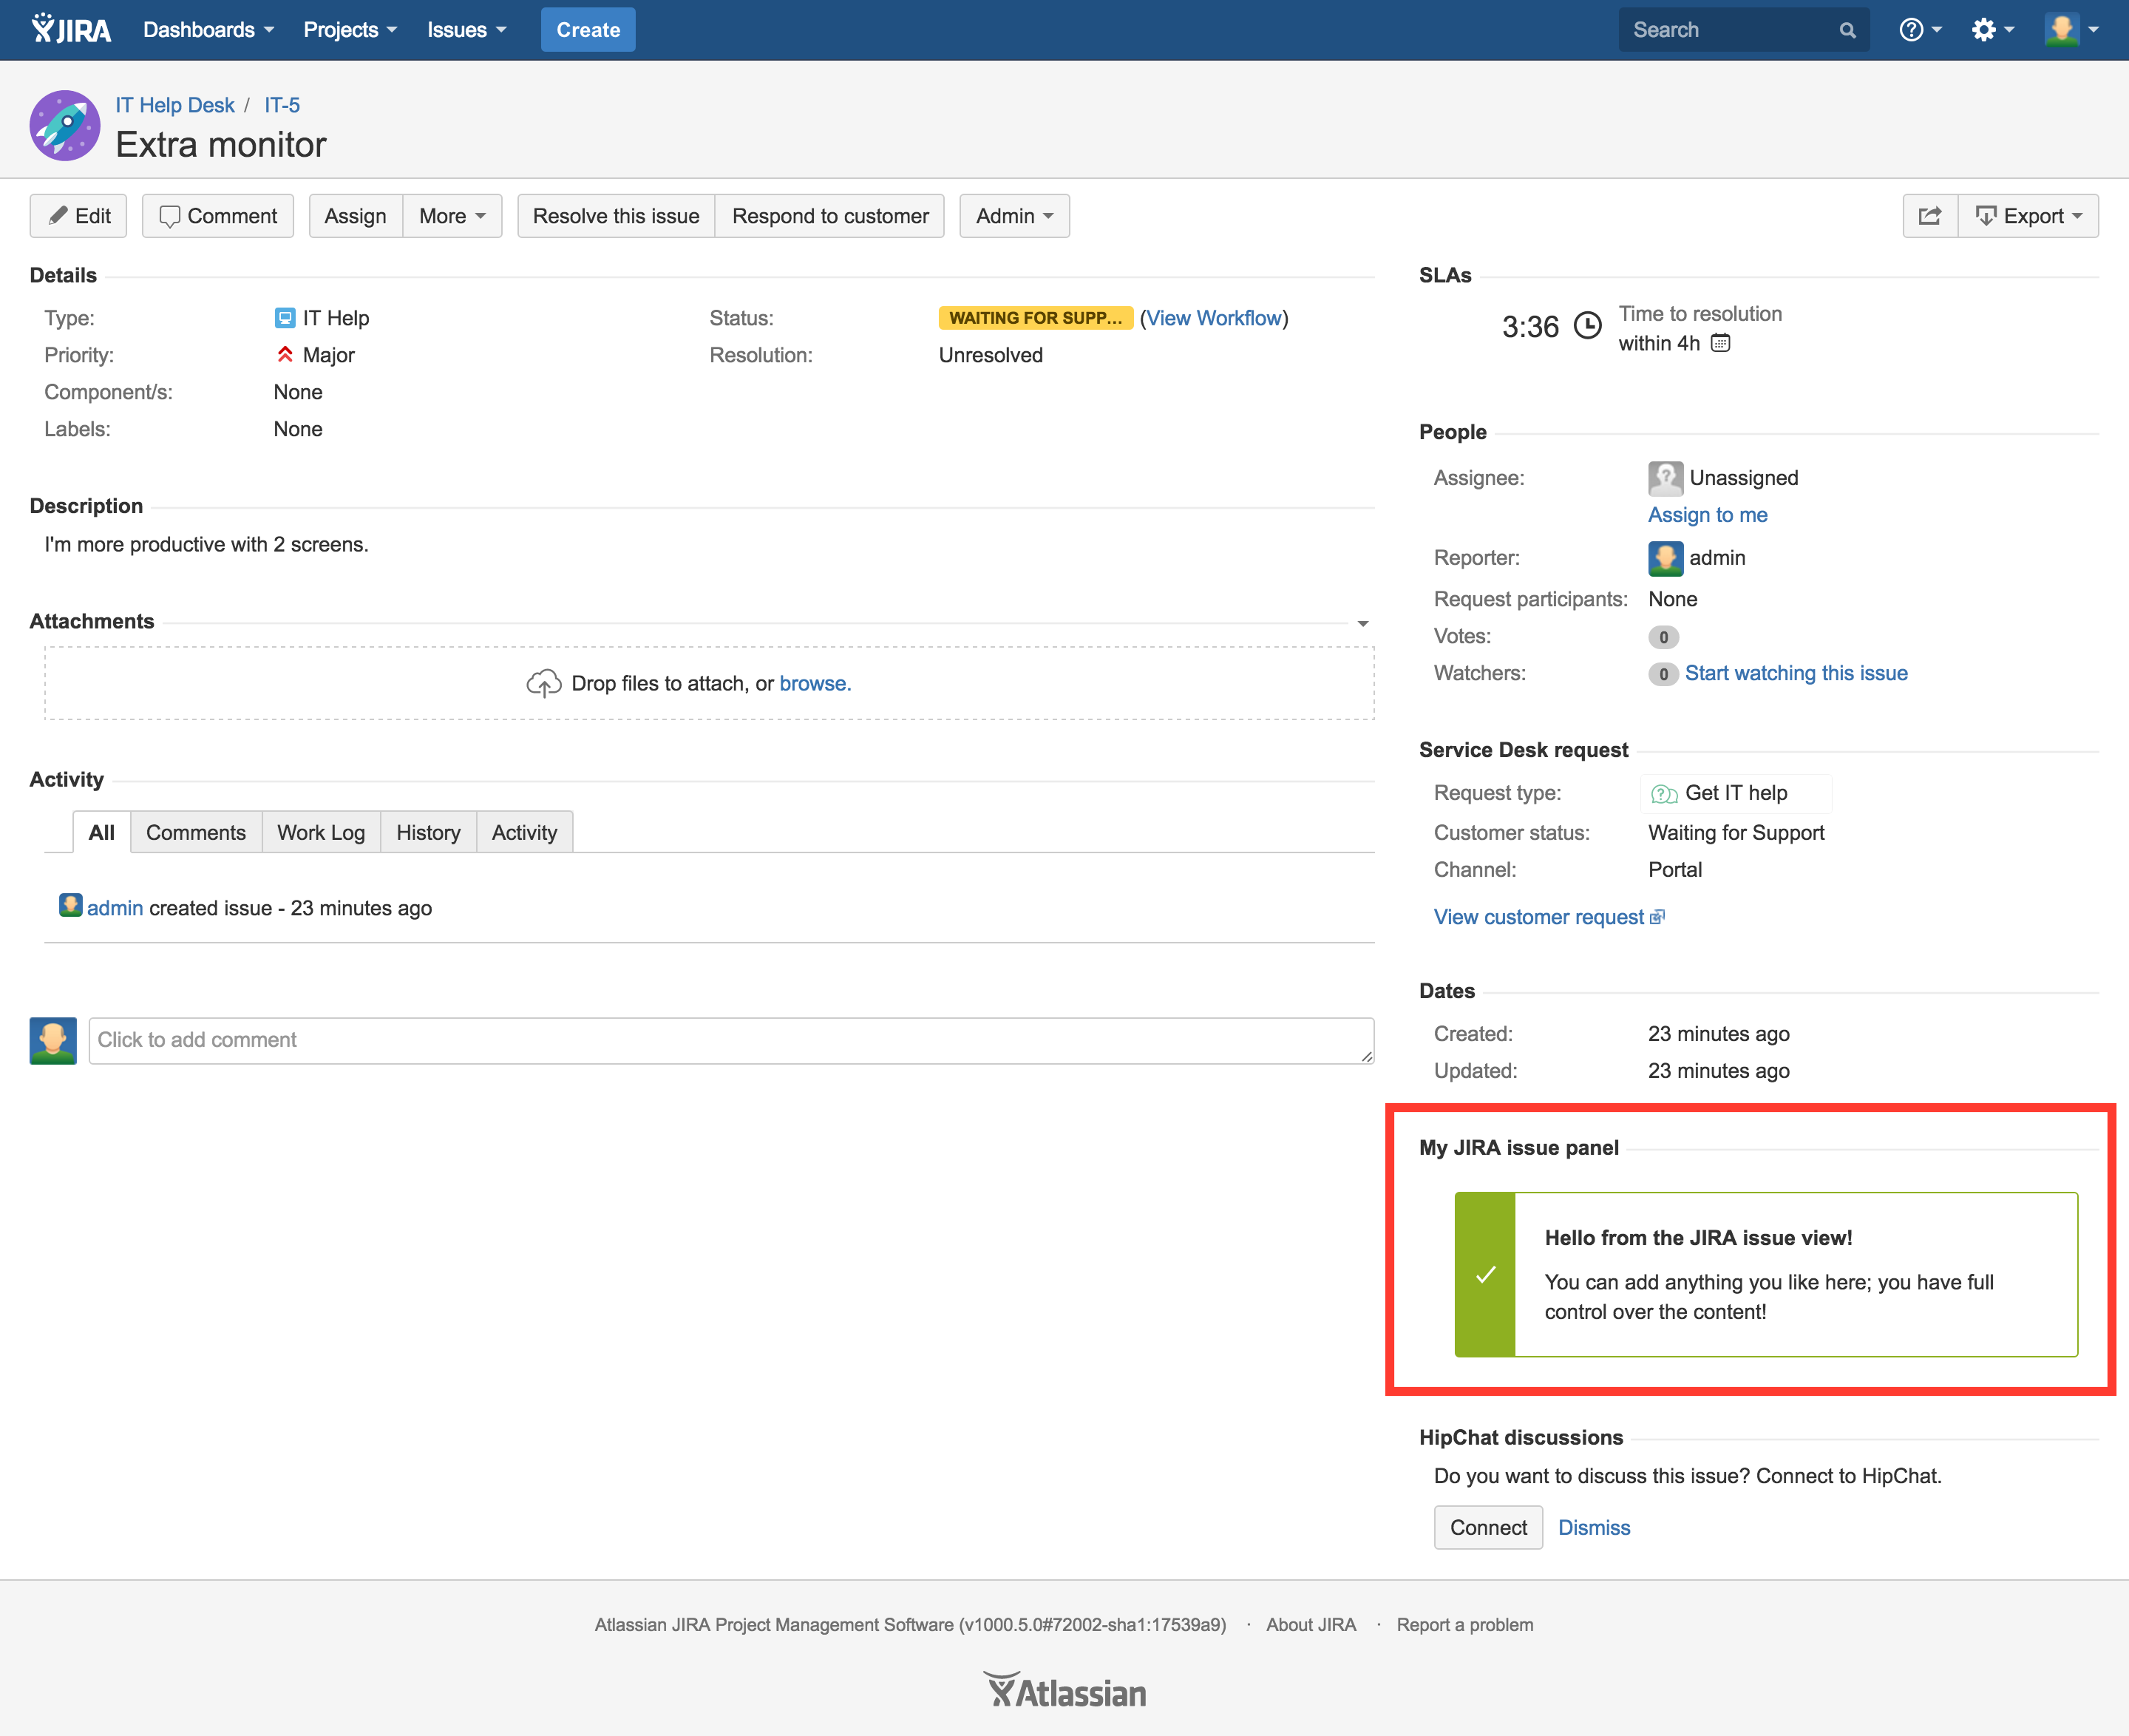Image resolution: width=2129 pixels, height=1736 pixels.
Task: Click the View customer request link
Action: (1548, 917)
